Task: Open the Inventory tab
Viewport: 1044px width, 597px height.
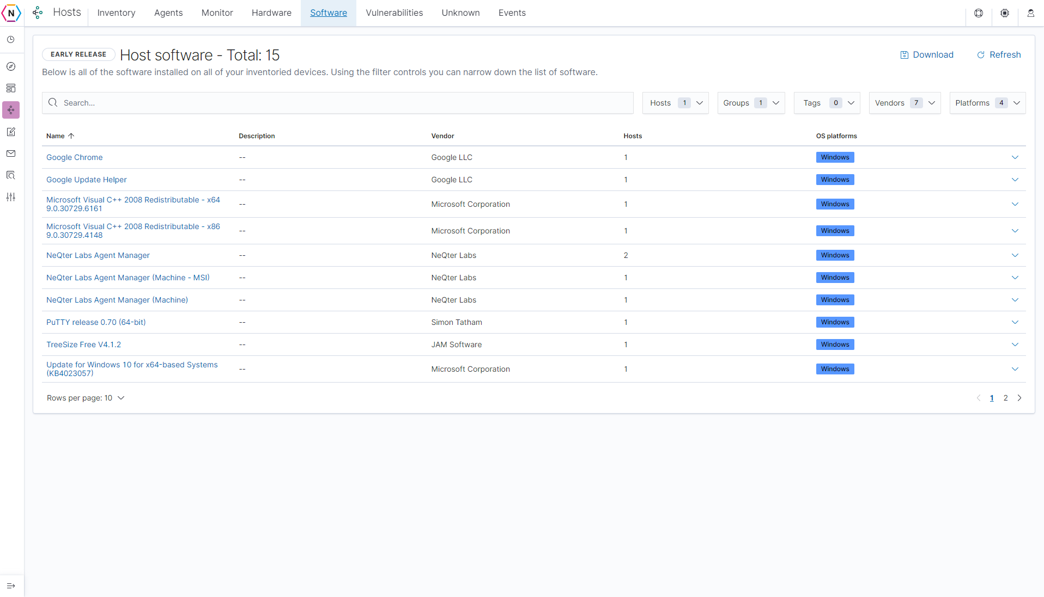Action: [x=116, y=13]
